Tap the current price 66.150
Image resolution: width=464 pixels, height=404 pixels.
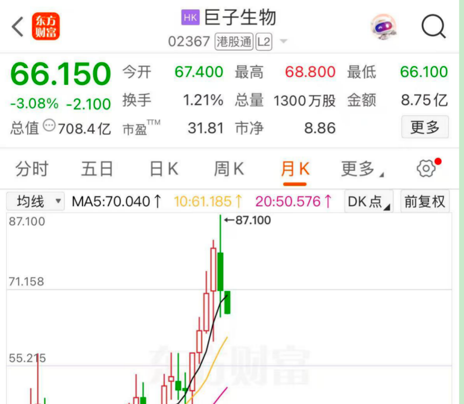61,74
